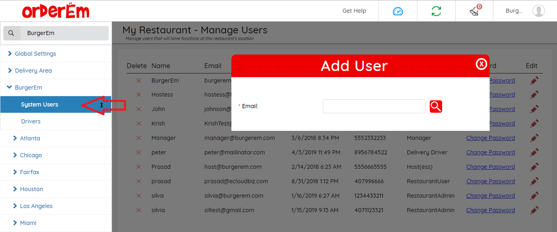Select System Users in sidebar
Screen dimensions: 557x232
pos(40,104)
